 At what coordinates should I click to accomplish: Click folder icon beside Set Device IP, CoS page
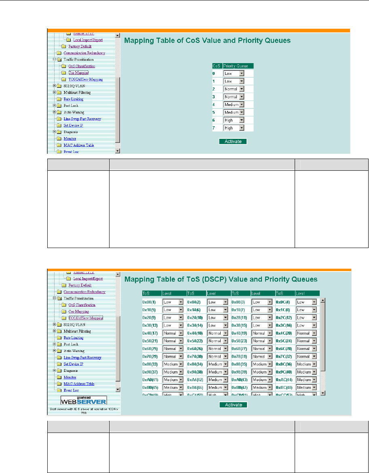click(59, 125)
